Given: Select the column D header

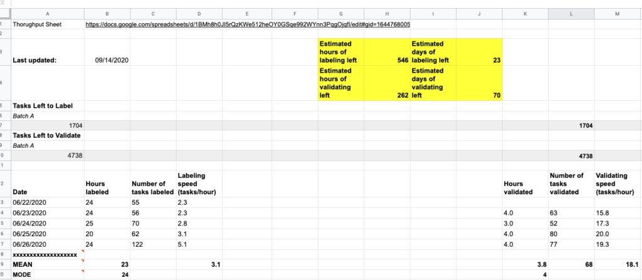Looking at the screenshot, I should 199,13.
